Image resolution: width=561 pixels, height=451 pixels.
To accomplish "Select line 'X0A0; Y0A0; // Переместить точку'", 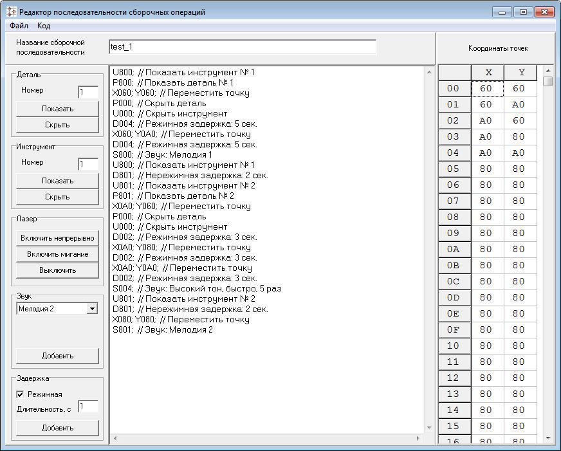I will (182, 268).
